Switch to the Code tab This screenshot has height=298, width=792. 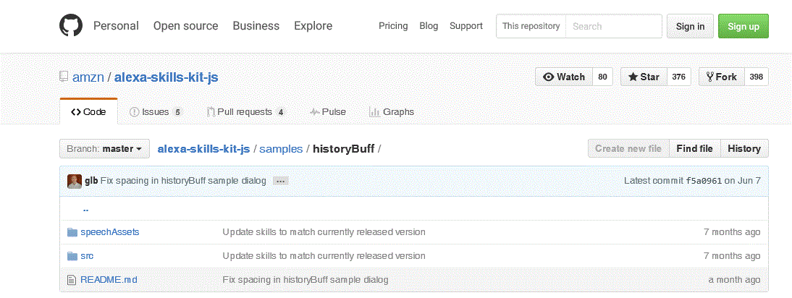(x=89, y=112)
